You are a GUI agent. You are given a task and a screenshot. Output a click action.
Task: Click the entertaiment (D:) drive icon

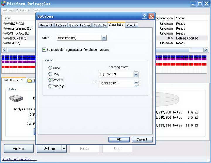pos(5,28)
